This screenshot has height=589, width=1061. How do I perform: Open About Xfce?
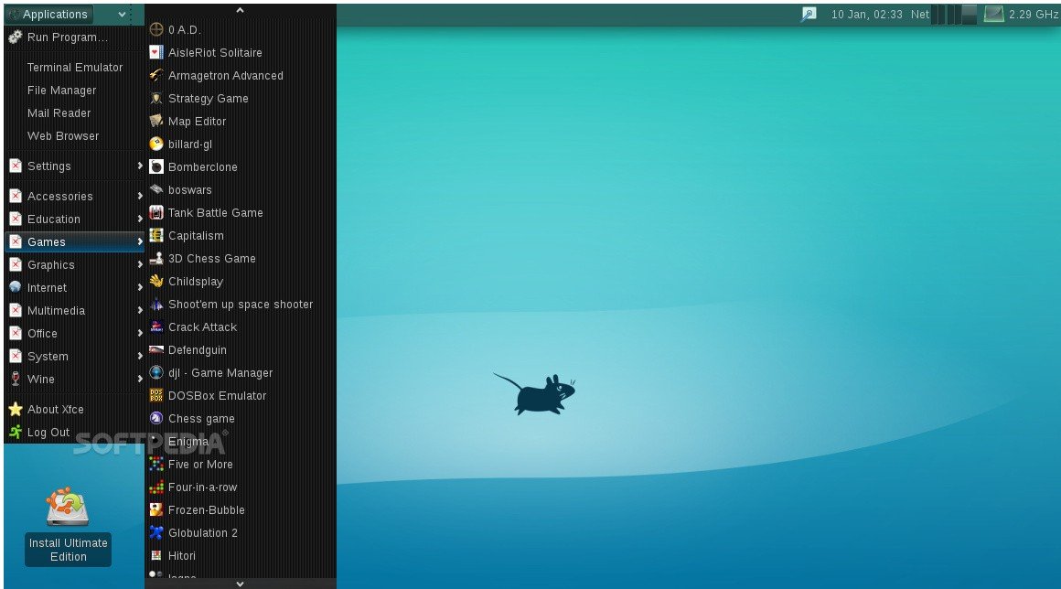[x=55, y=410]
